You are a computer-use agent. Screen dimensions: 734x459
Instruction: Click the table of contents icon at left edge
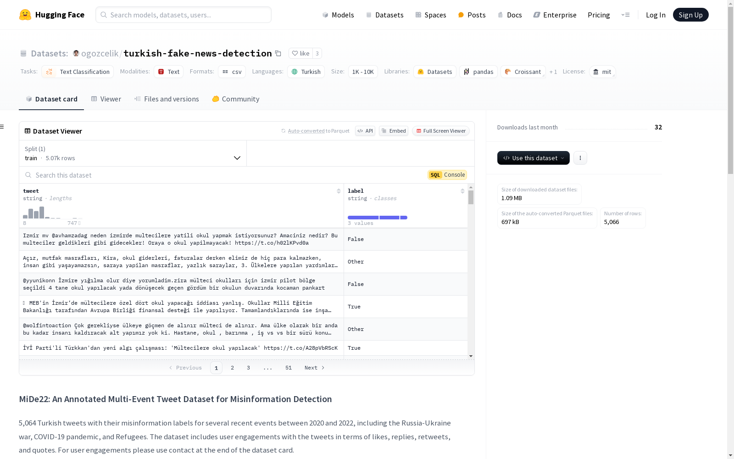[x=2, y=127]
